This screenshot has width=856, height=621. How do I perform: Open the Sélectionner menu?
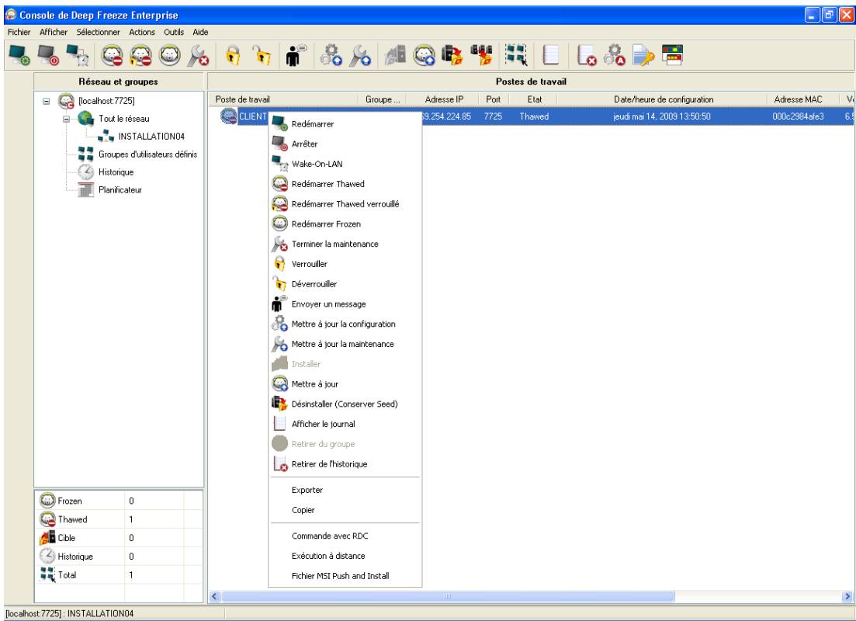tap(99, 33)
